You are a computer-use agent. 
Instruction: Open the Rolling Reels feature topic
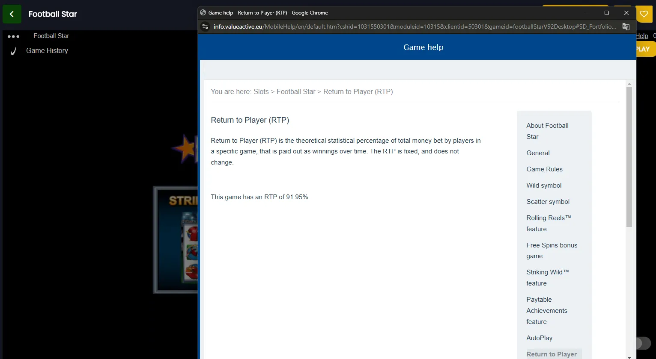click(549, 224)
